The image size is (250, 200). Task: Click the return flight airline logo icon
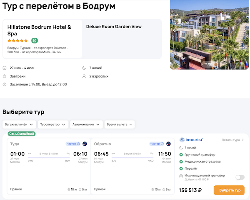click(x=168, y=144)
